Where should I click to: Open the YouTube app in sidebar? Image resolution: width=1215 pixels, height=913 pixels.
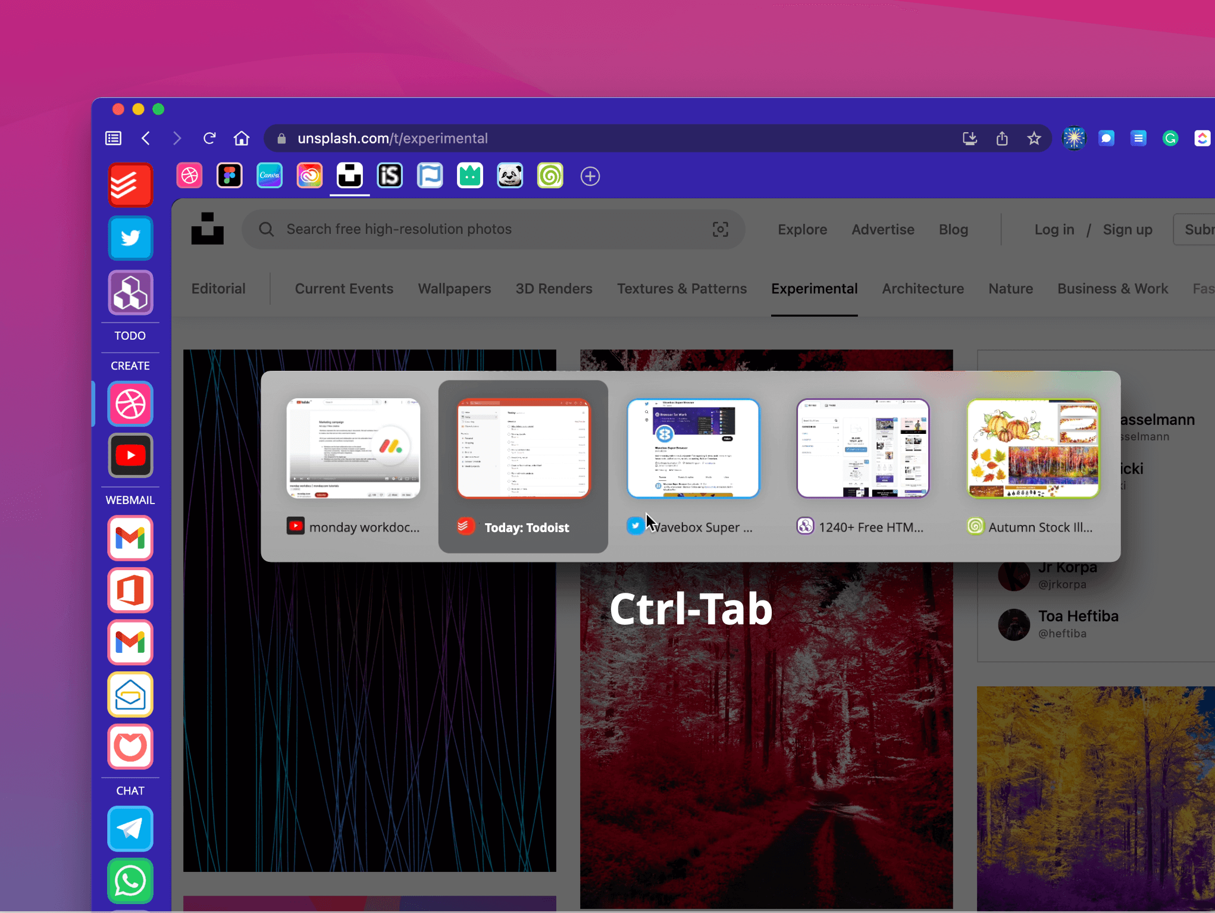[130, 456]
